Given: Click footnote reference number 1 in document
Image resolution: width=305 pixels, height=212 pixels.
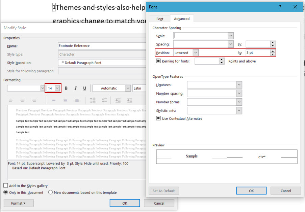Looking at the screenshot, I should (54, 7).
